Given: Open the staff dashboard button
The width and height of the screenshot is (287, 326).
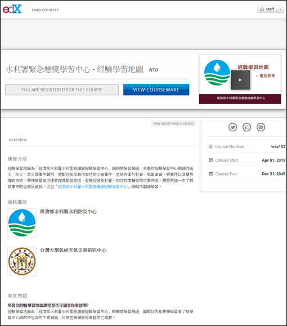Looking at the screenshot, I should 267,9.
